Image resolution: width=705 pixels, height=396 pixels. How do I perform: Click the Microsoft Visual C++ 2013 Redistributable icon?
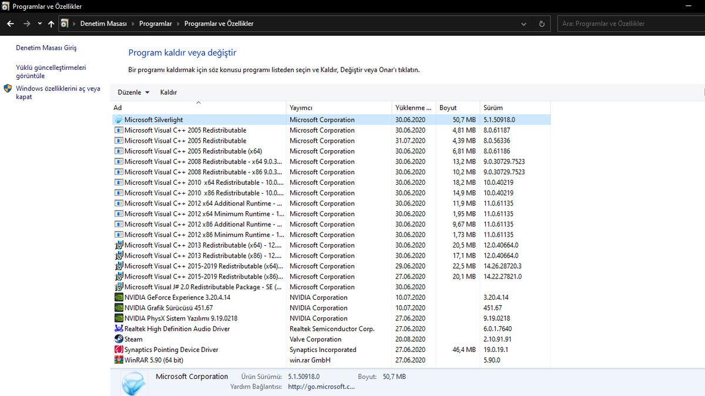pyautogui.click(x=118, y=245)
